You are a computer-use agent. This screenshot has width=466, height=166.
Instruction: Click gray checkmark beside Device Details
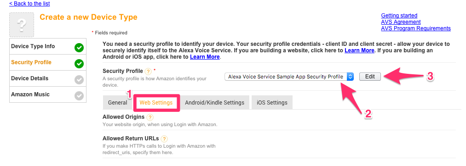coord(79,79)
